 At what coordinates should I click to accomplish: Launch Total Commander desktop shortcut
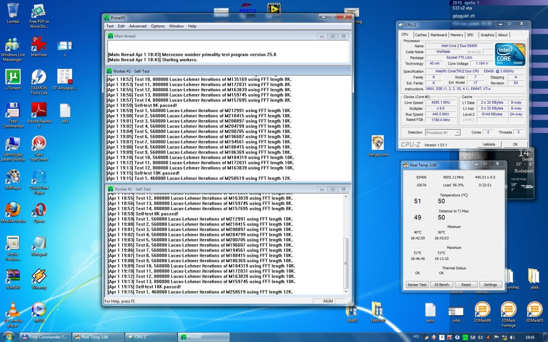(x=13, y=115)
